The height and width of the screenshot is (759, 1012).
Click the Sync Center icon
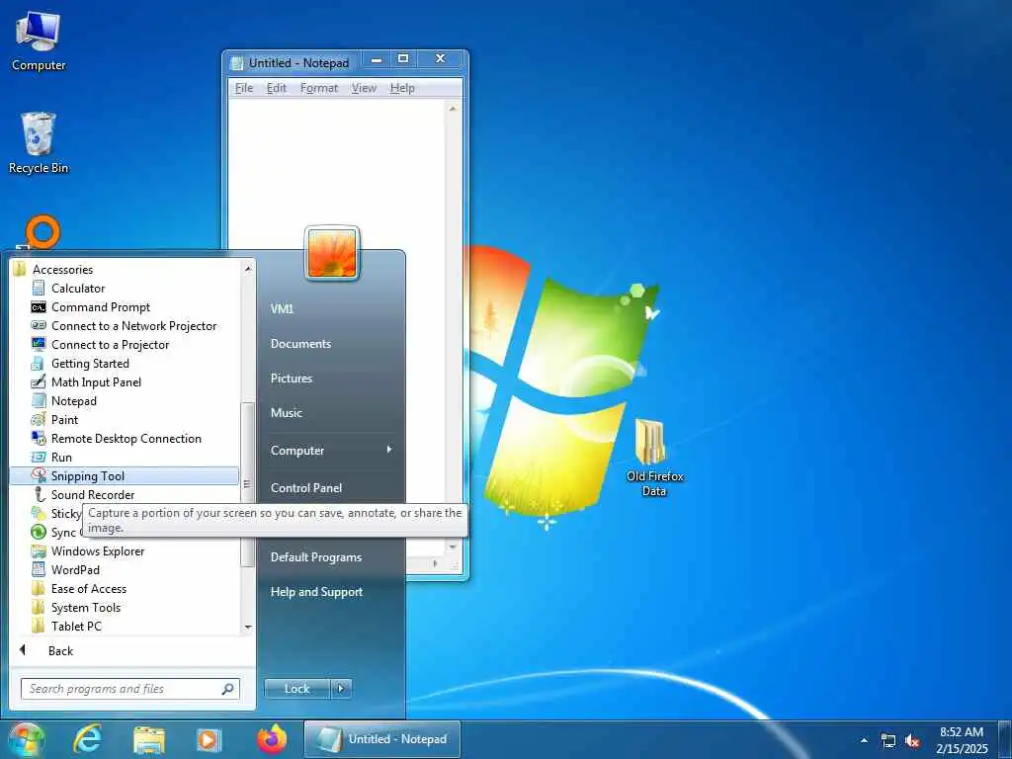point(39,533)
